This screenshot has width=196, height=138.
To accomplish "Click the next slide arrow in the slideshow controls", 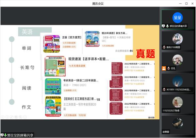I will (7, 117).
